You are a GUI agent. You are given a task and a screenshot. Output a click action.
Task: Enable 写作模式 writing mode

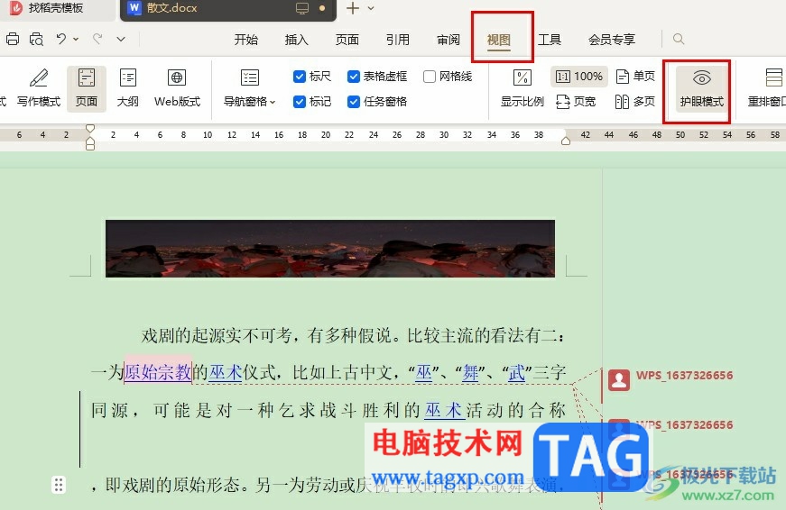coord(39,88)
